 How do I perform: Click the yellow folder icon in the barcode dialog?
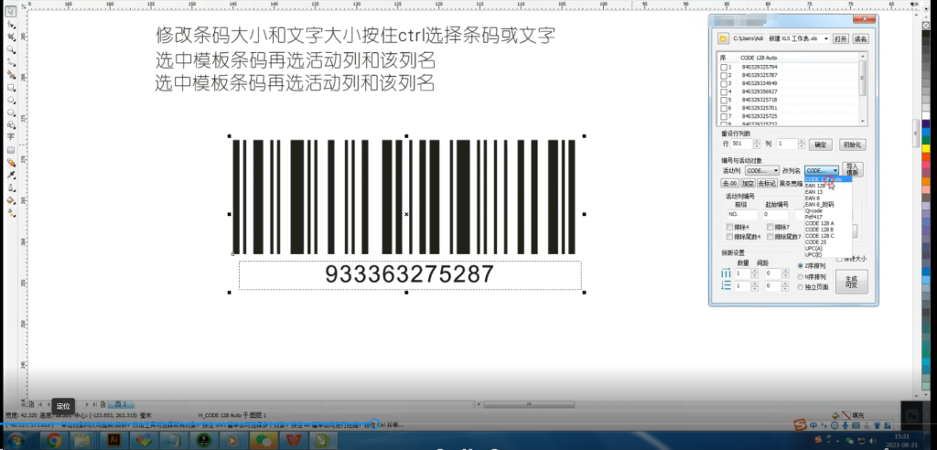point(723,39)
